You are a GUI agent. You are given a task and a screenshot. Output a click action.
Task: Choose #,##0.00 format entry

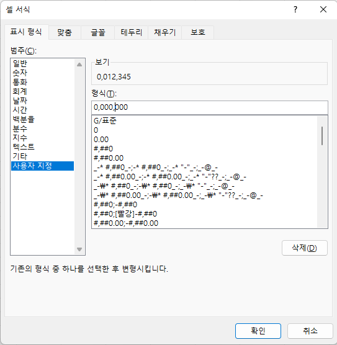tap(205, 158)
